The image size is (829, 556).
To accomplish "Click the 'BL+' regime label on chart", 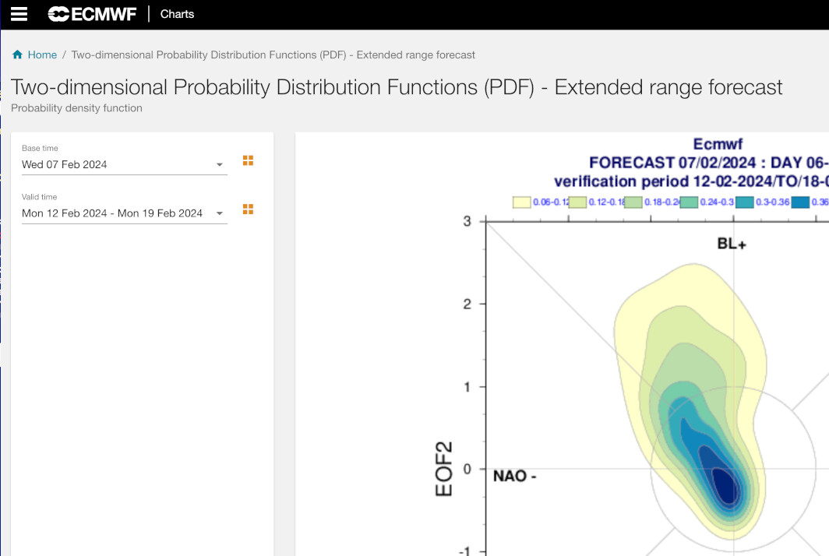I will [732, 244].
